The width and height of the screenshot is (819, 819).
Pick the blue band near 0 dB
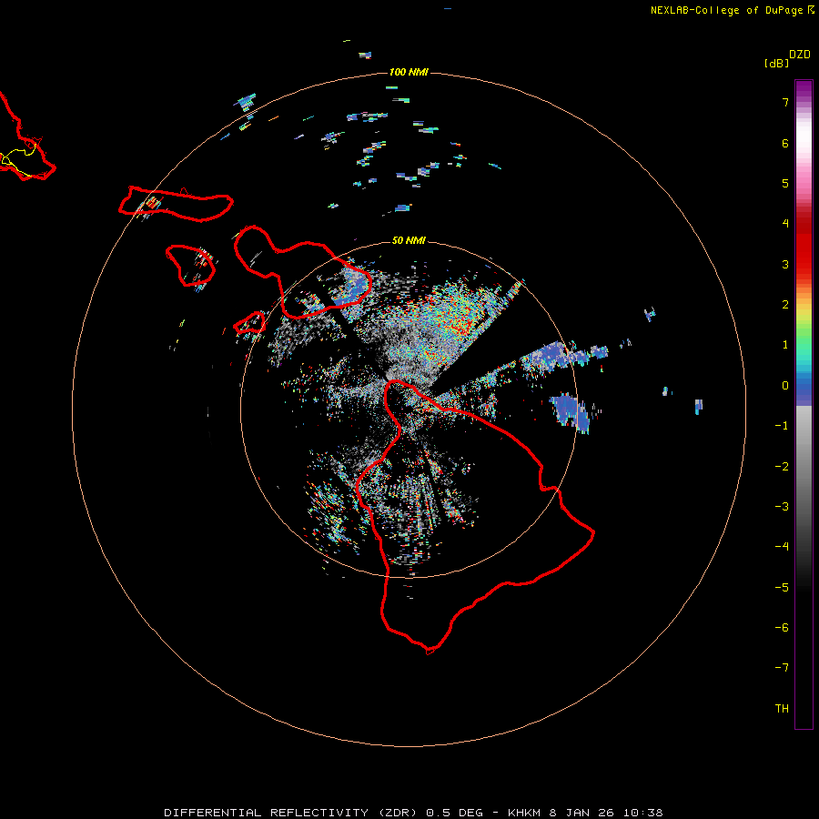804,389
